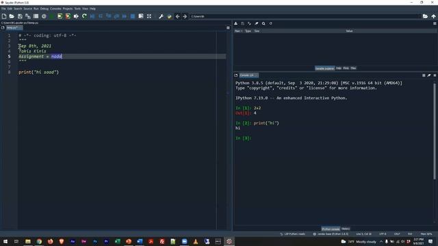Switch to the Files pane tab

pyautogui.click(x=353, y=68)
